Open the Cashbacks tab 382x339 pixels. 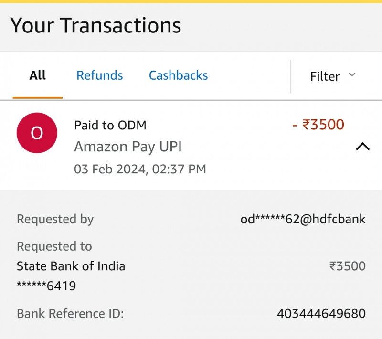(178, 75)
